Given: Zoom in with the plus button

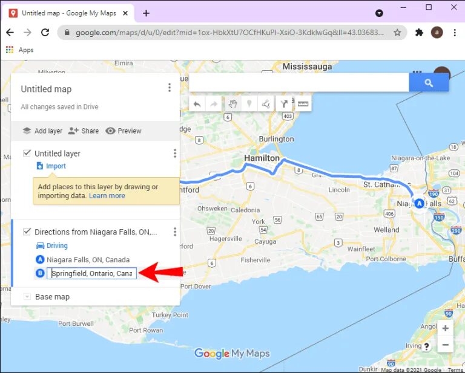Looking at the screenshot, I should click(445, 328).
